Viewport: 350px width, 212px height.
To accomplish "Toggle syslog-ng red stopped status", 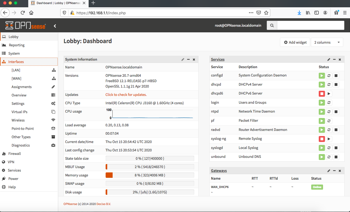I will point(322,139).
